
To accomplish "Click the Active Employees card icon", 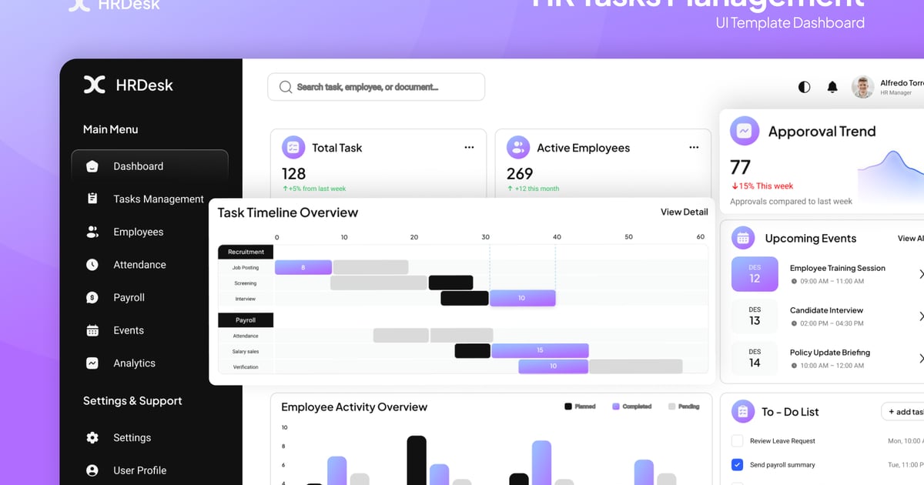I will tap(518, 147).
